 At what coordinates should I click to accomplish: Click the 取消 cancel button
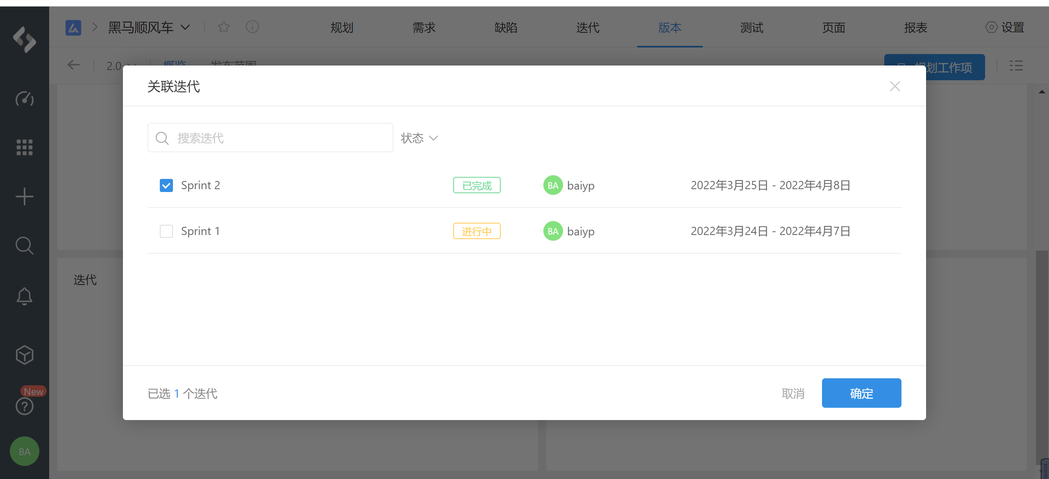coord(793,393)
